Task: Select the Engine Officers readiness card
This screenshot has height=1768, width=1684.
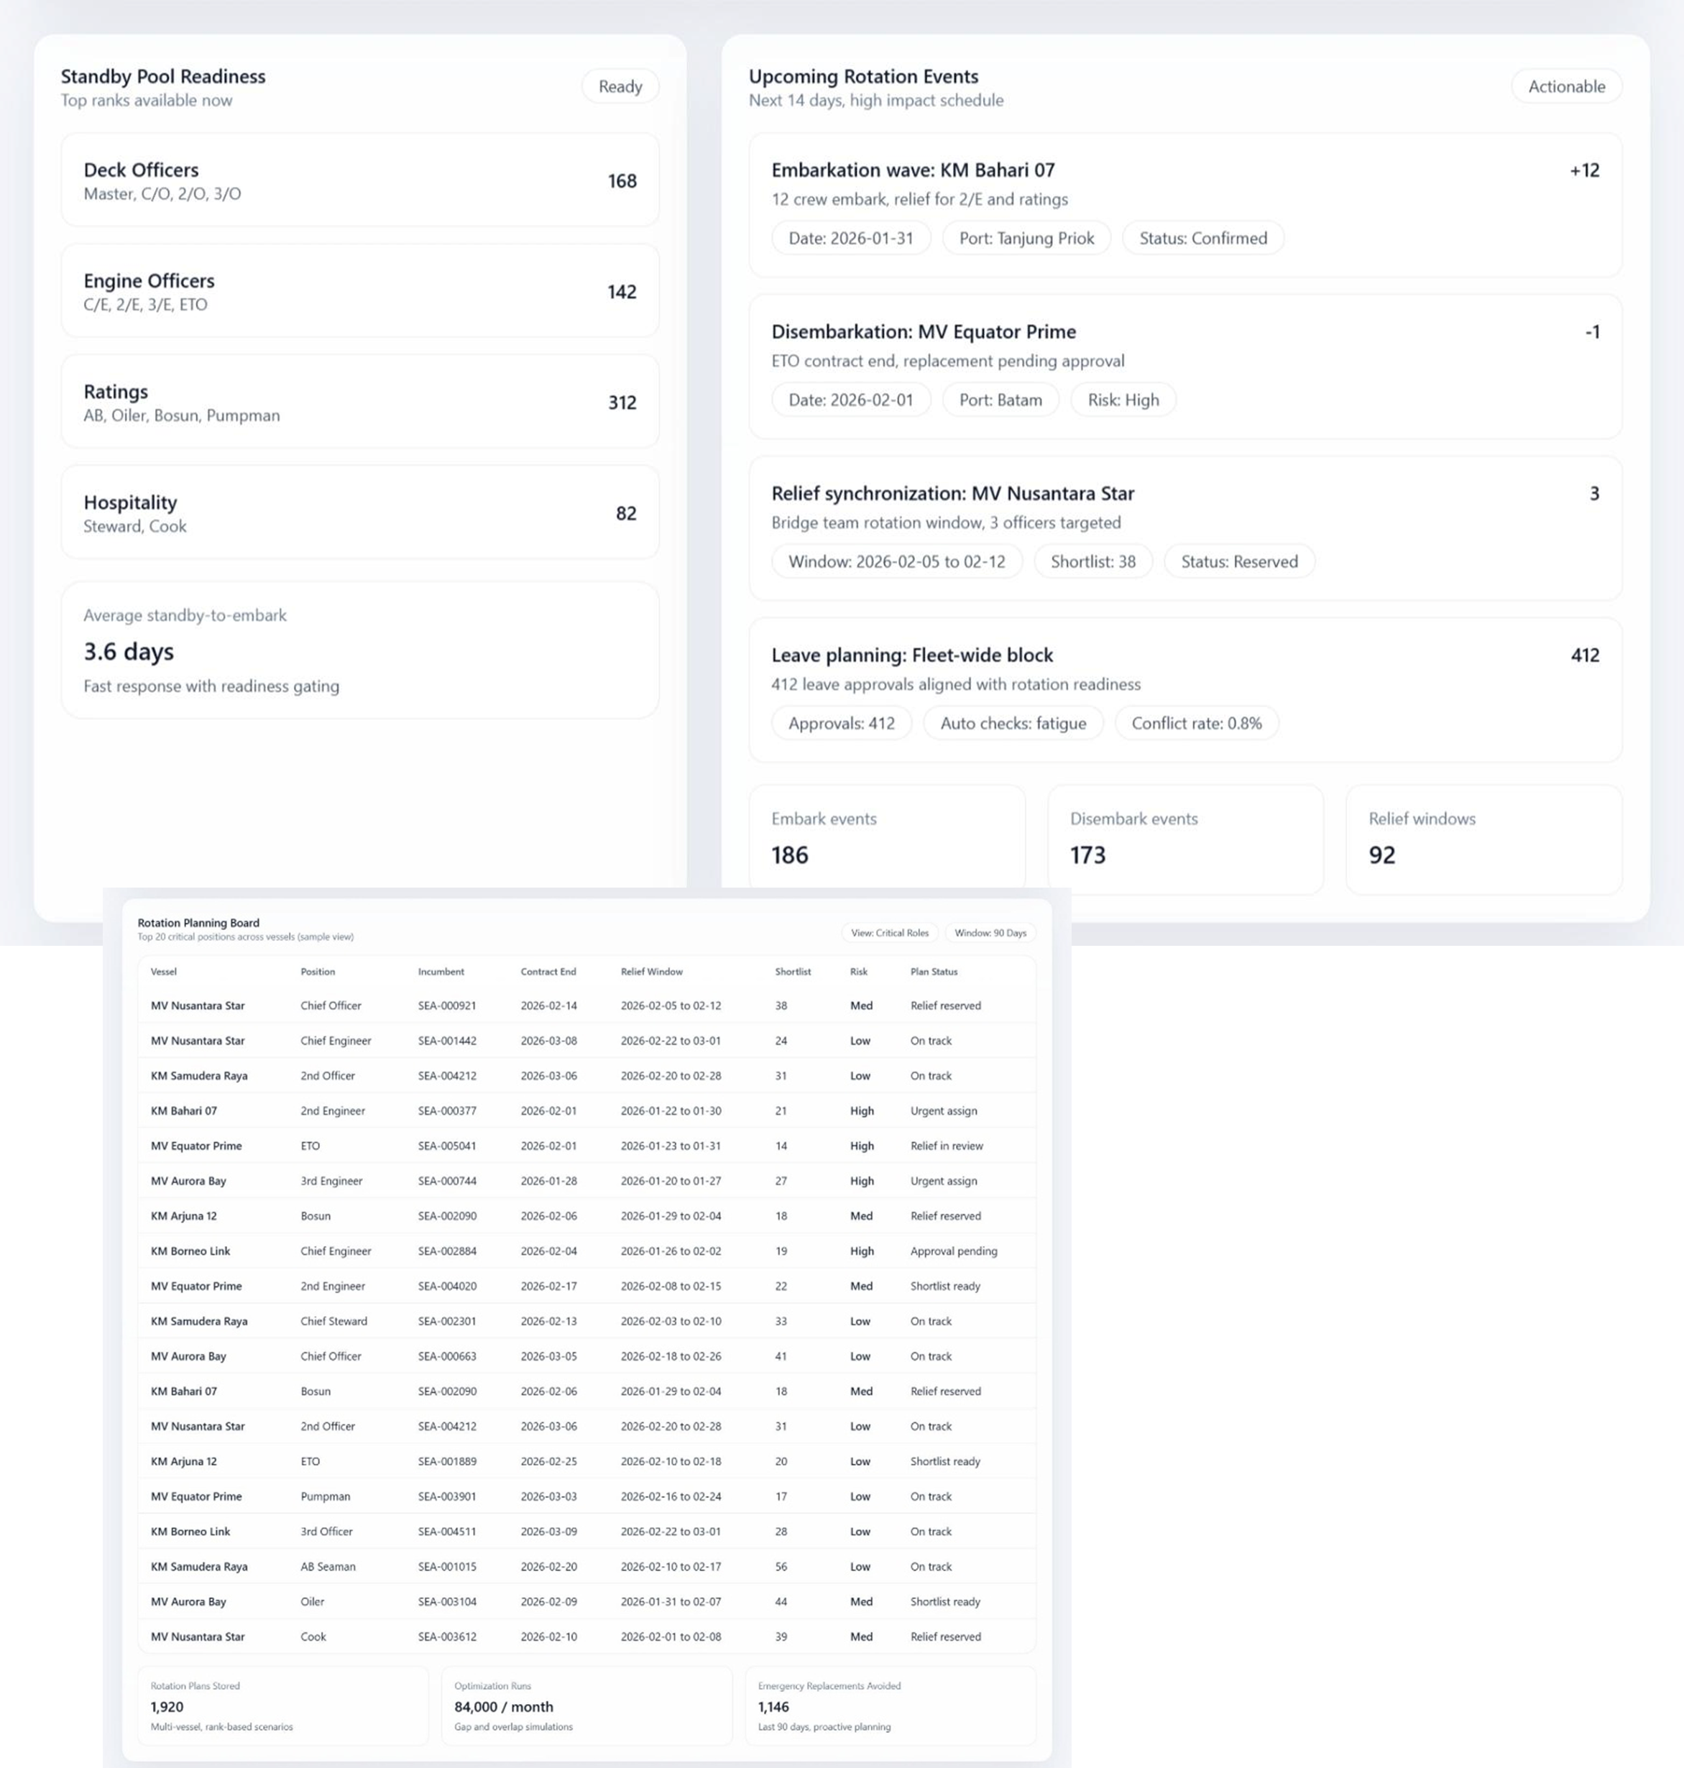Action: click(x=359, y=291)
